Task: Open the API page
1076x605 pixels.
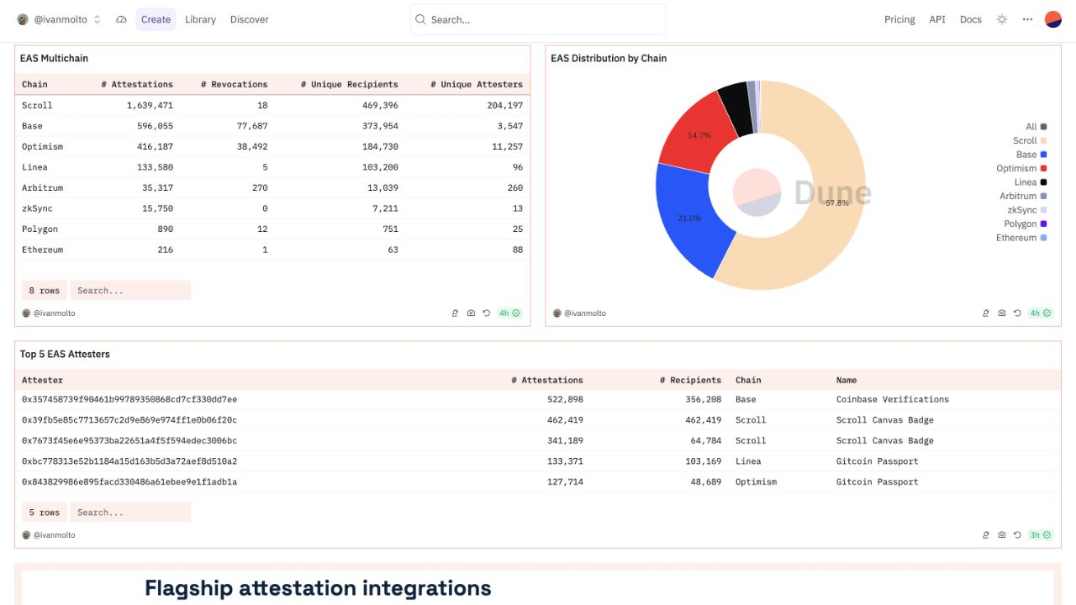Action: tap(937, 19)
